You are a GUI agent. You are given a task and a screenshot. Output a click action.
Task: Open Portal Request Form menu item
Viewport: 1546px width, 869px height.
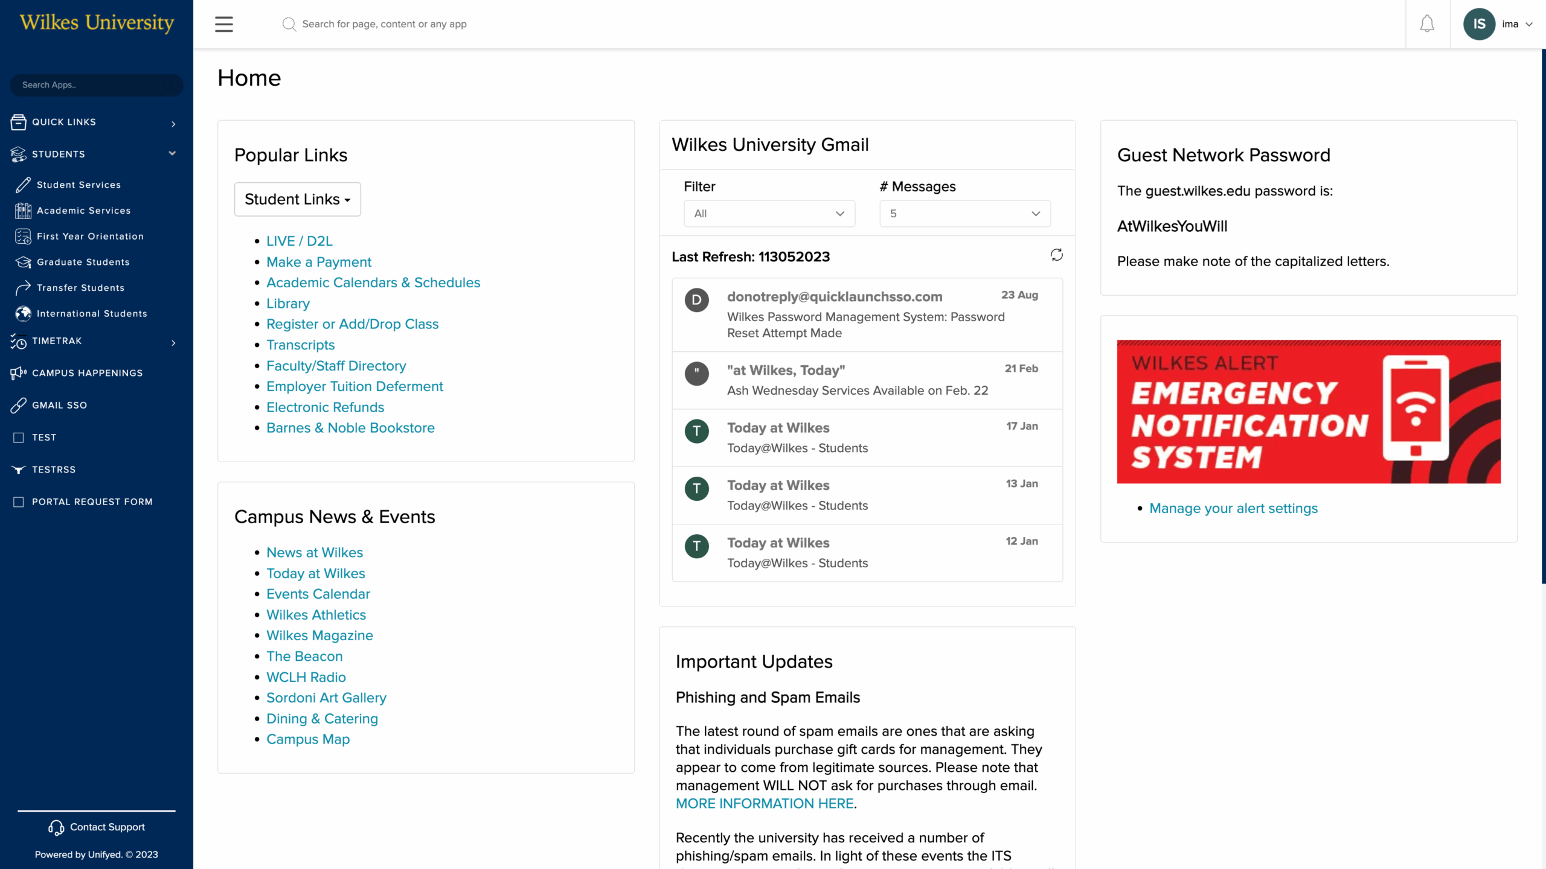92,502
